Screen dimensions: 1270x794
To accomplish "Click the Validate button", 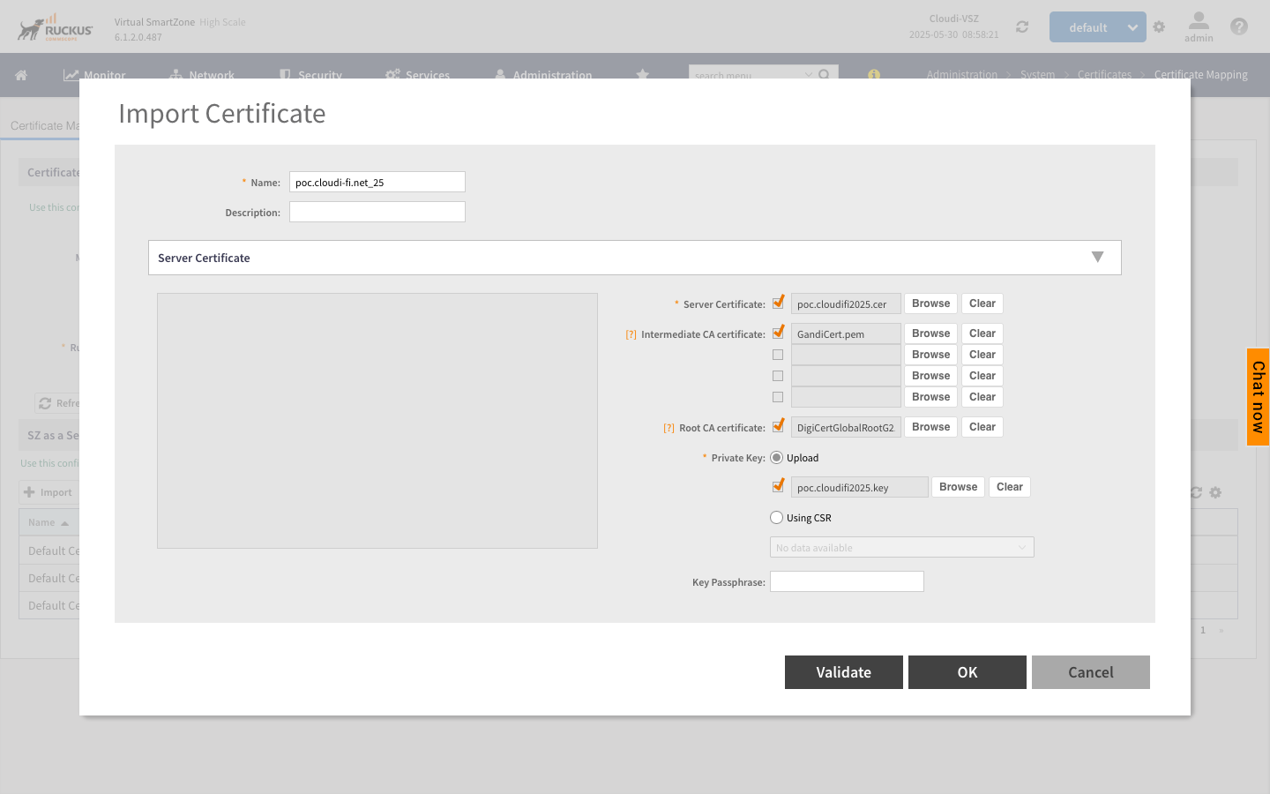I will (x=843, y=671).
